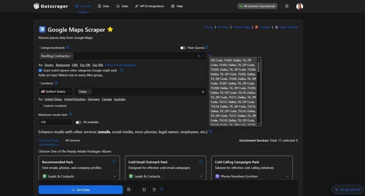Screen dimensions: 365x196
Task: Click the scroll-down arrow in ZIP code list
Action: coord(258,124)
